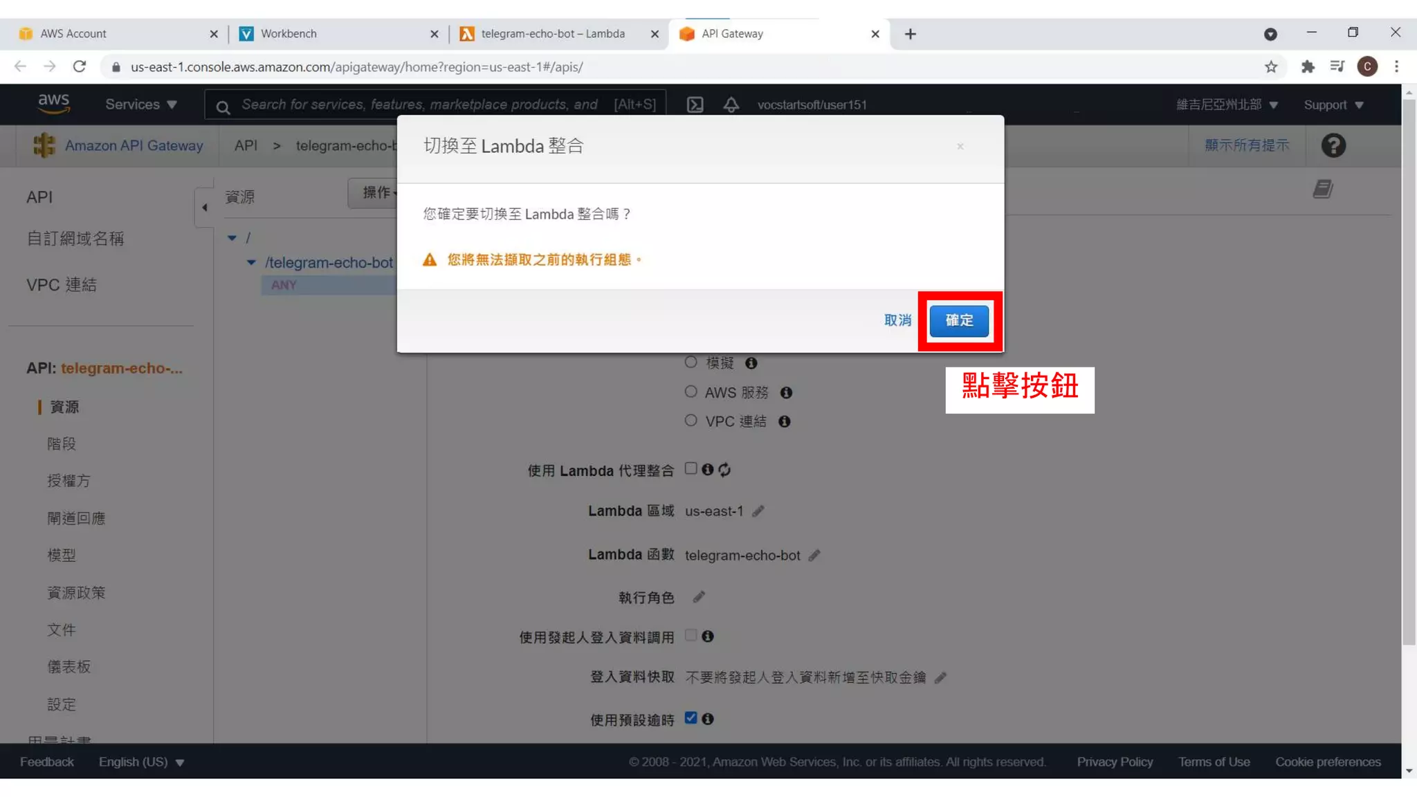
Task: Open the API sidebar item
Action: 39,197
